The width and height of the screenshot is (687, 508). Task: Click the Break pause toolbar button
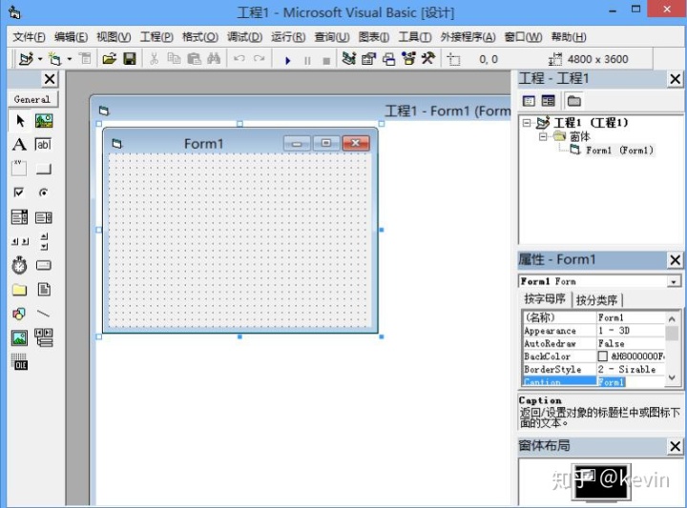click(307, 61)
